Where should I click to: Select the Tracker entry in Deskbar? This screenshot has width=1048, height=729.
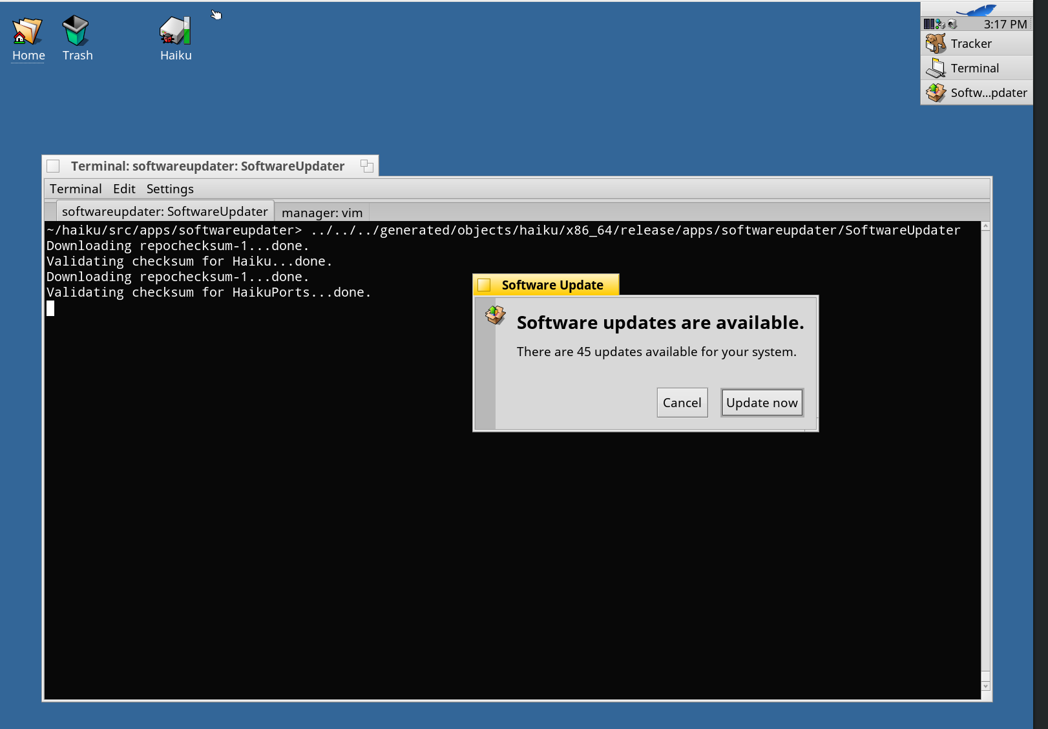point(977,44)
